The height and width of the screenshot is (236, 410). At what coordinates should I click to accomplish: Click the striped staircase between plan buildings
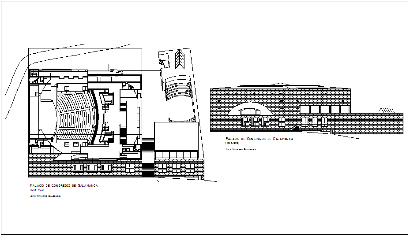tap(148, 159)
